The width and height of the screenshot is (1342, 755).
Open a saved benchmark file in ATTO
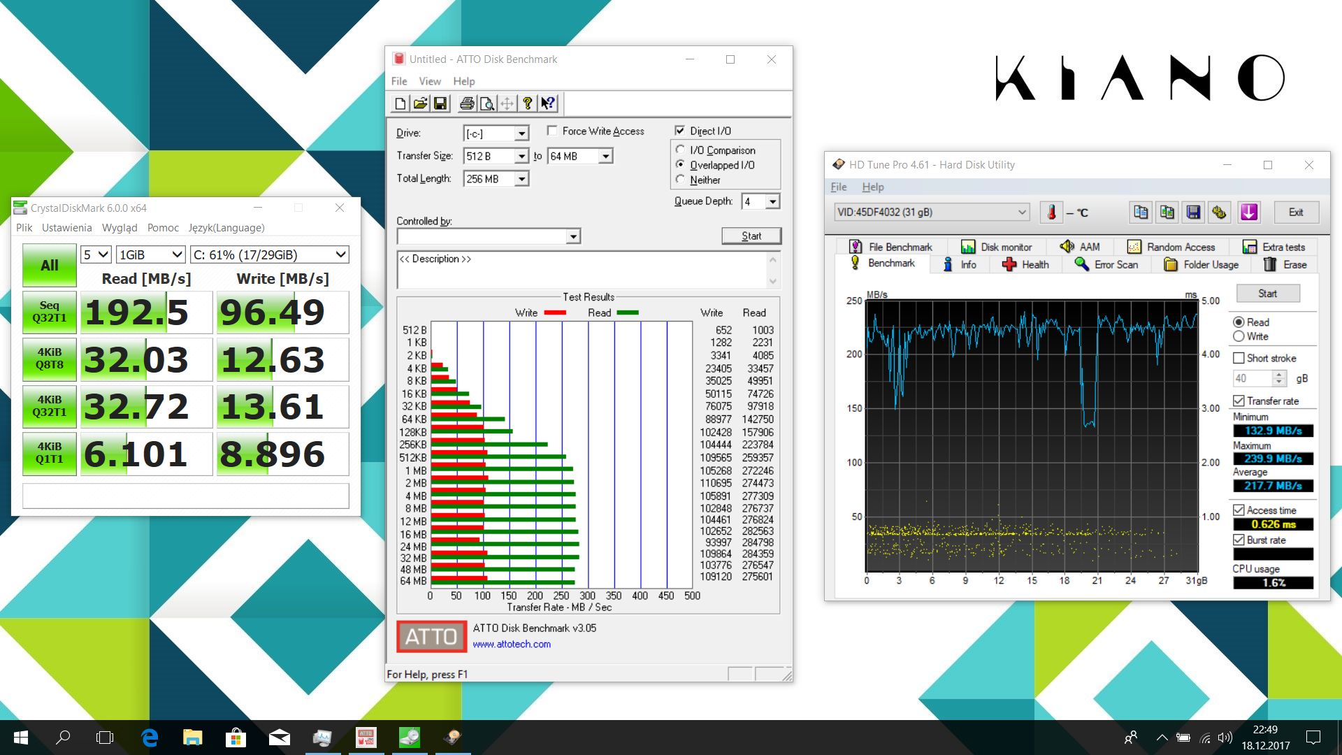[x=420, y=103]
